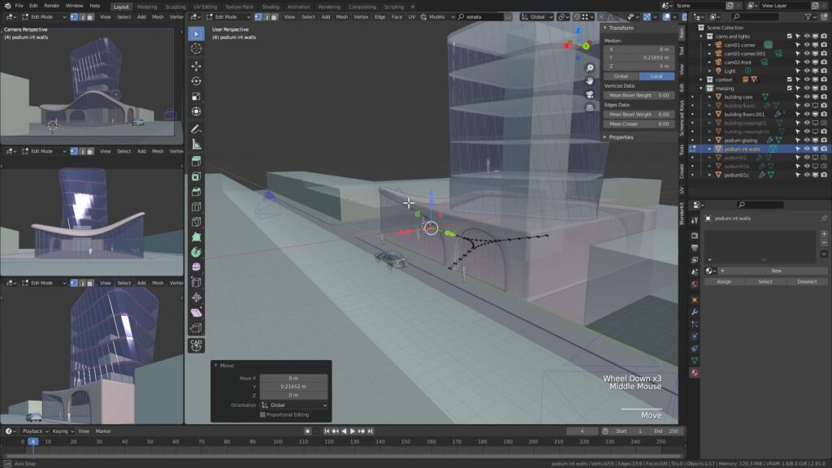The height and width of the screenshot is (468, 832).
Task: Open the Vertex menu in main viewport
Action: click(361, 16)
